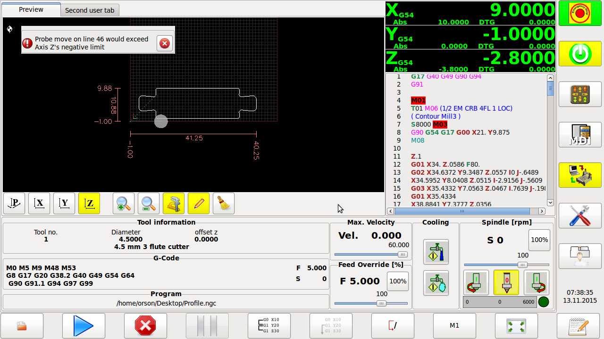Reset the feed override to 100%
The width and height of the screenshot is (604, 339).
398,281
